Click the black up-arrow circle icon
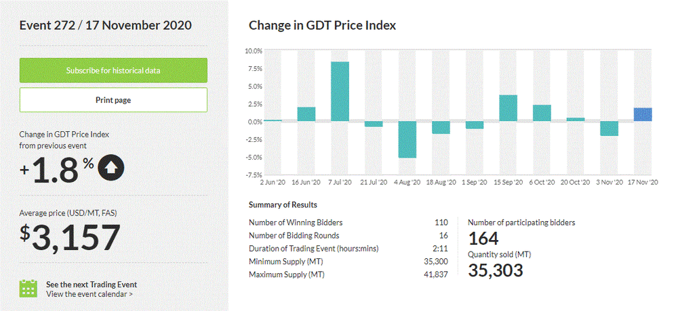 pyautogui.click(x=111, y=170)
